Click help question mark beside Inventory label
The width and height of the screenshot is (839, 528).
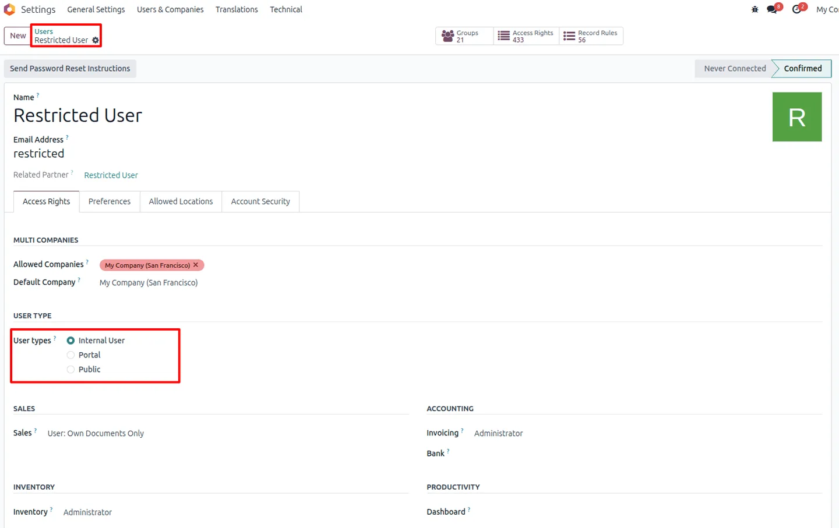[x=51, y=509]
